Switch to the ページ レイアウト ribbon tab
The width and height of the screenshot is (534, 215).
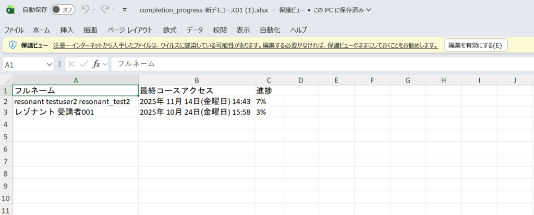point(130,30)
